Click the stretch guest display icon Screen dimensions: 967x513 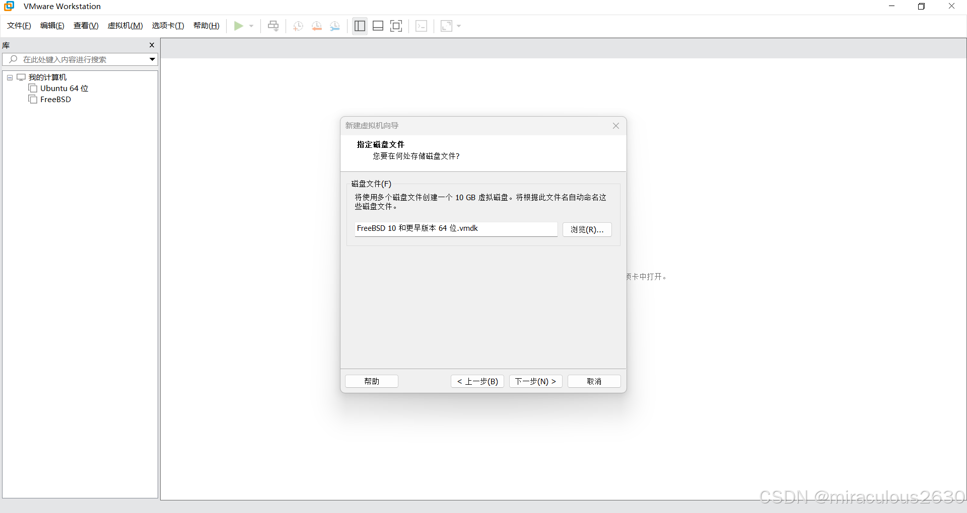[446, 26]
